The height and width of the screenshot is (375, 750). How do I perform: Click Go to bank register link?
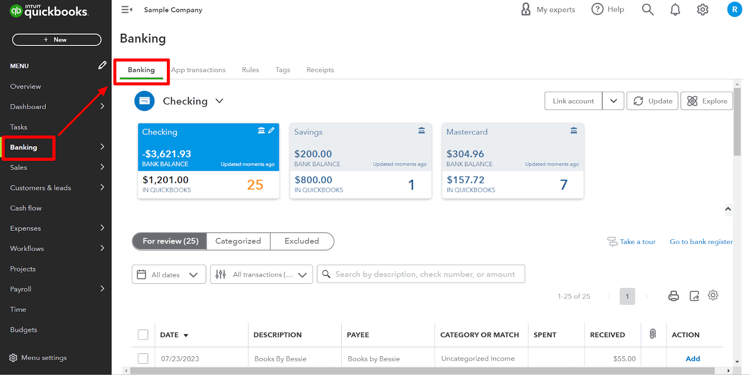pyautogui.click(x=701, y=242)
